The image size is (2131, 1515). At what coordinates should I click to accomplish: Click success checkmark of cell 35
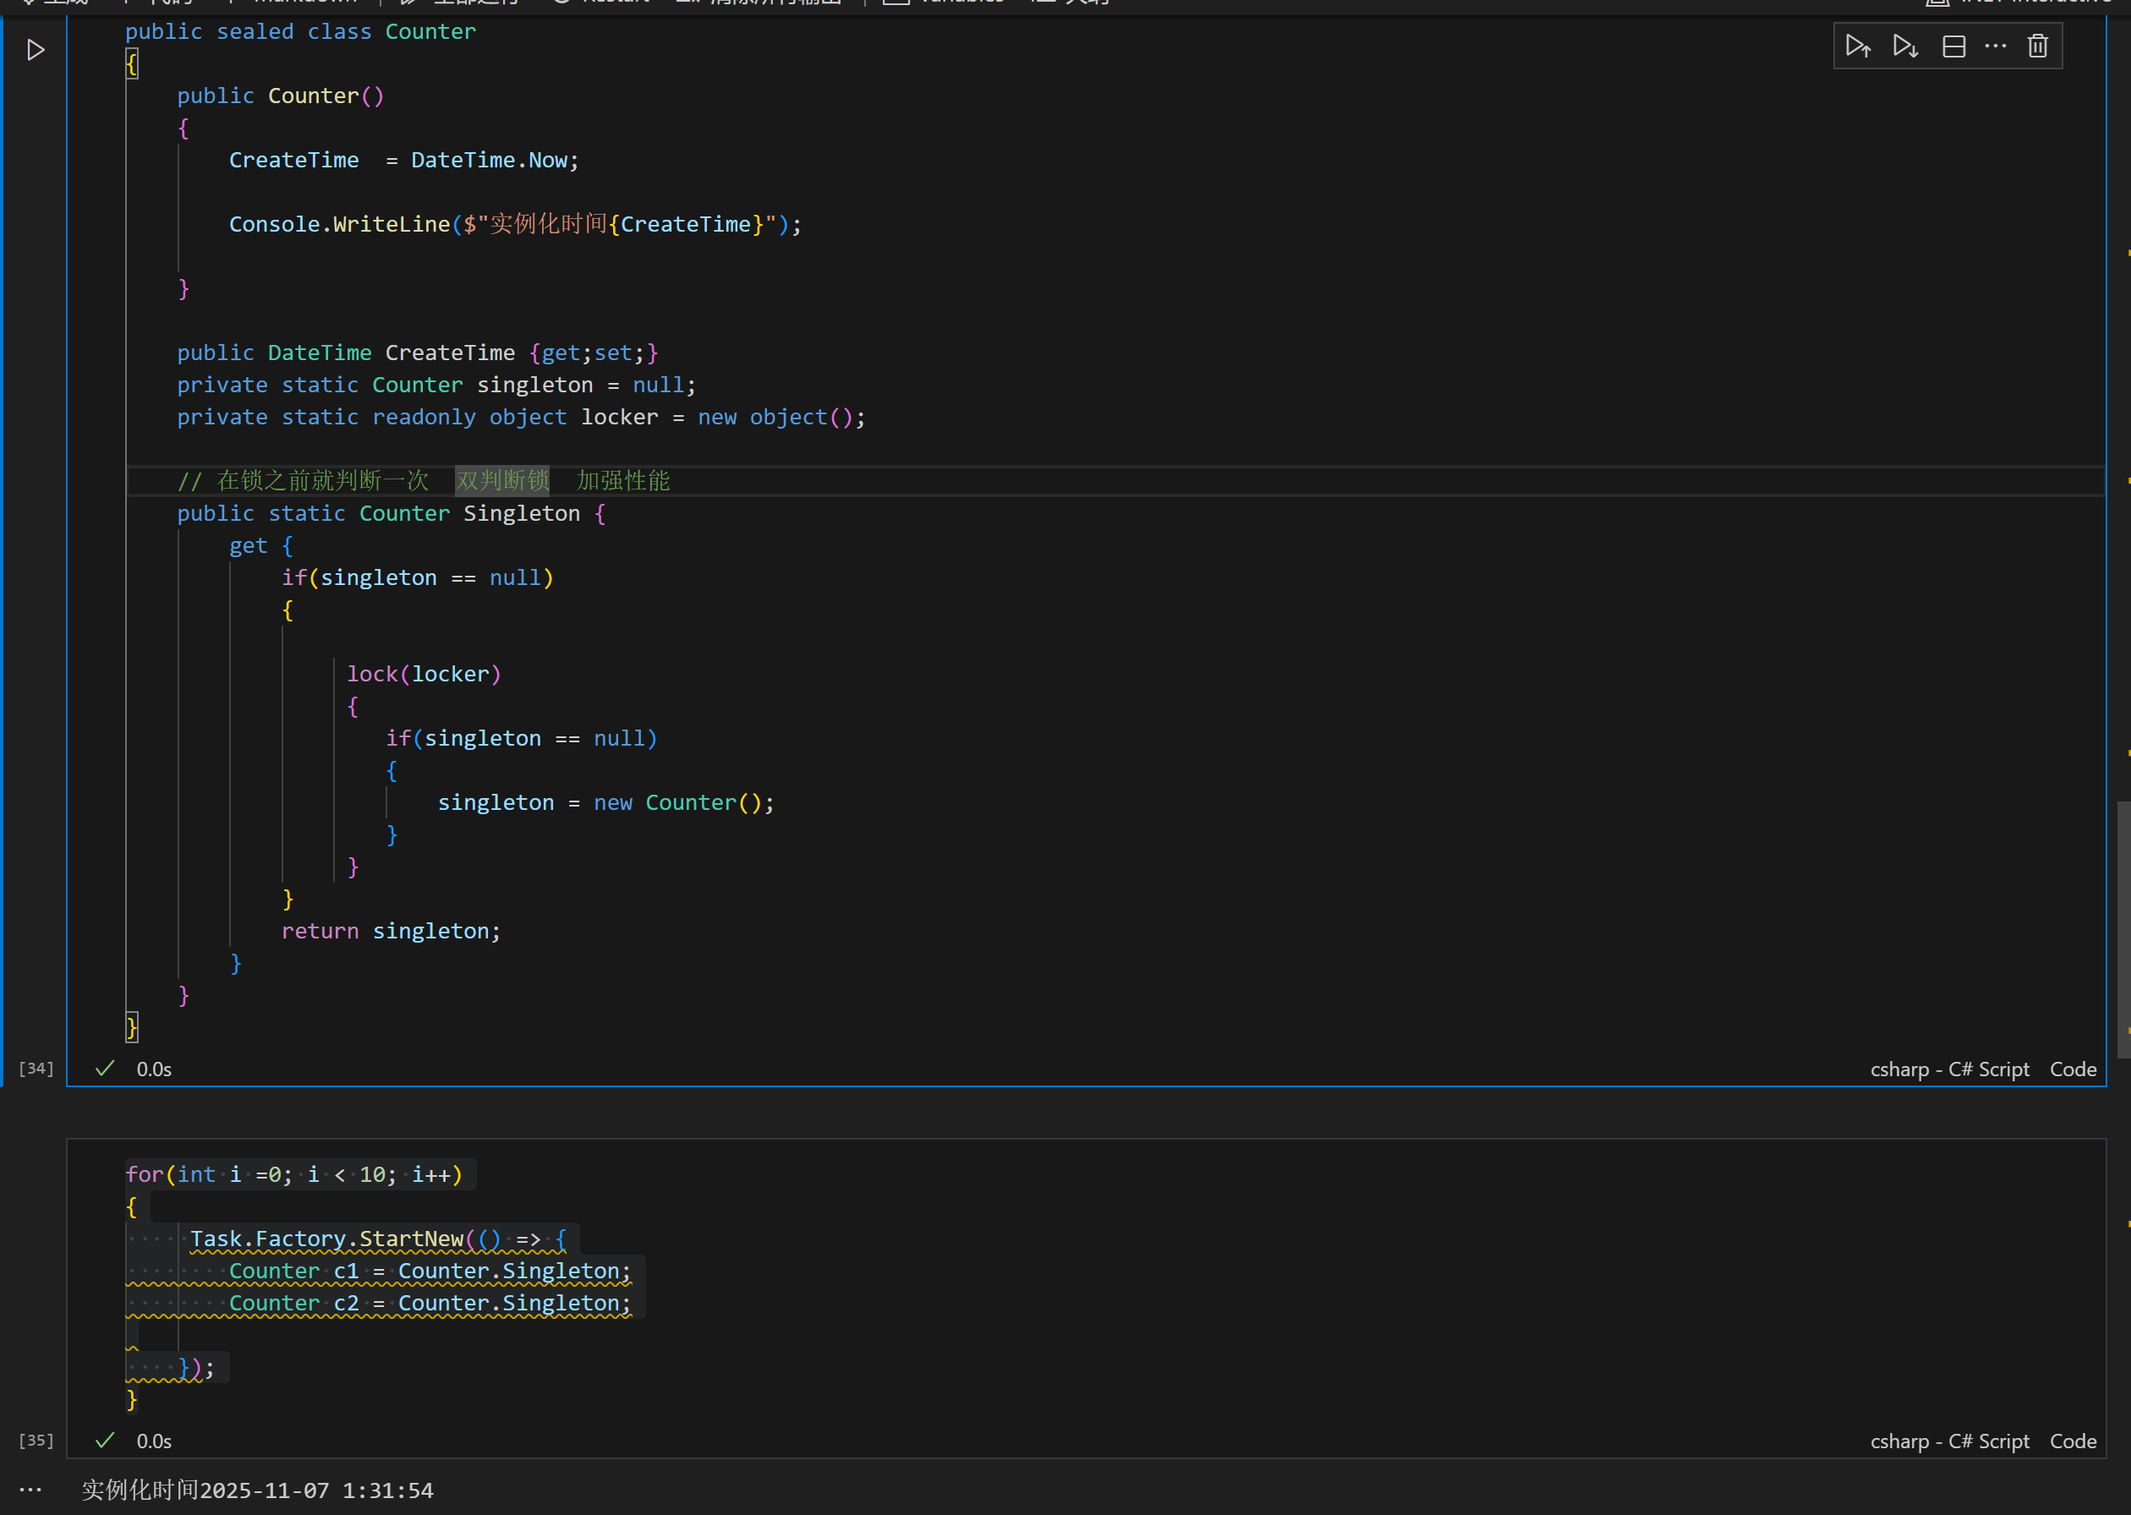(x=106, y=1441)
